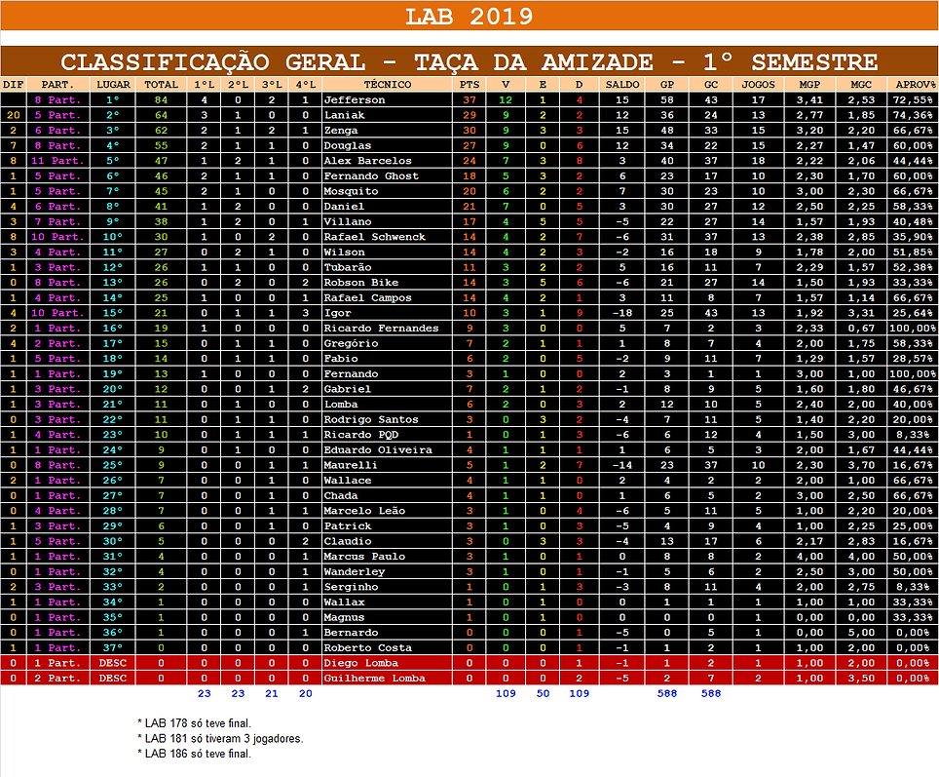The image size is (939, 777).
Task: Click the name Wallace
Action: (348, 481)
